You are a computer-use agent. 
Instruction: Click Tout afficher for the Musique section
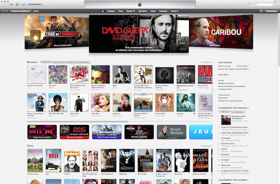(207, 62)
